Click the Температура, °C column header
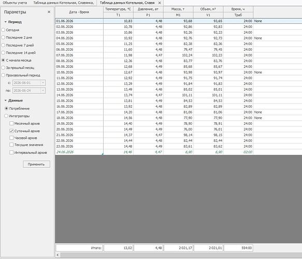 (118, 9)
